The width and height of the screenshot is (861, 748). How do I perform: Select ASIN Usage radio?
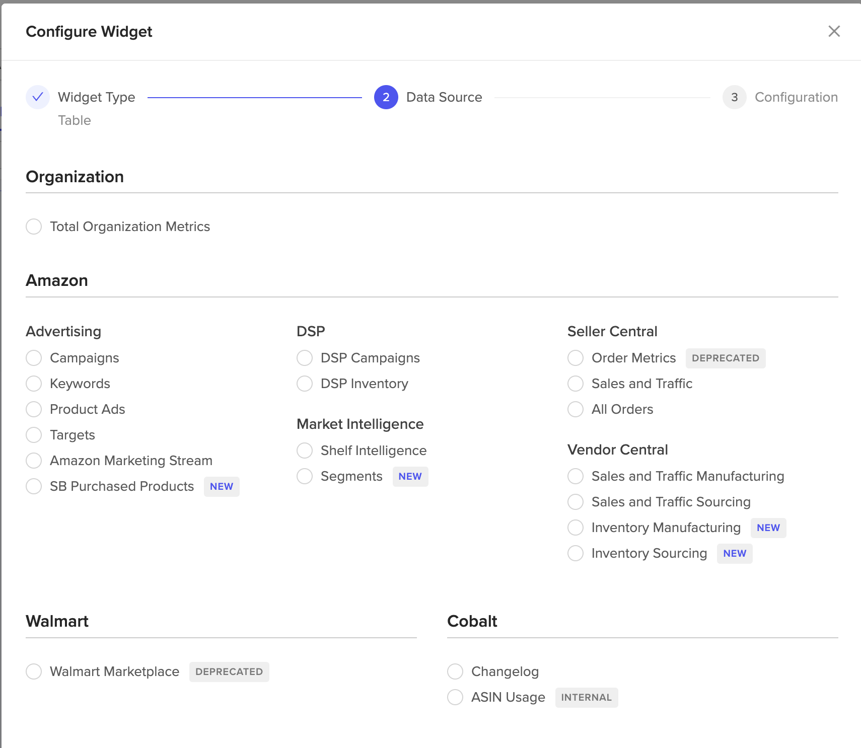455,697
